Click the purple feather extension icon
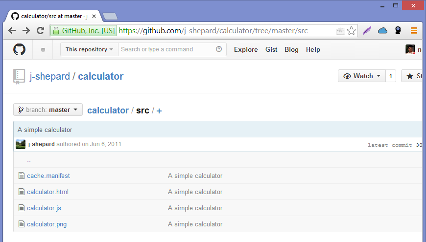Screen dimensions: 426x242 [367, 31]
